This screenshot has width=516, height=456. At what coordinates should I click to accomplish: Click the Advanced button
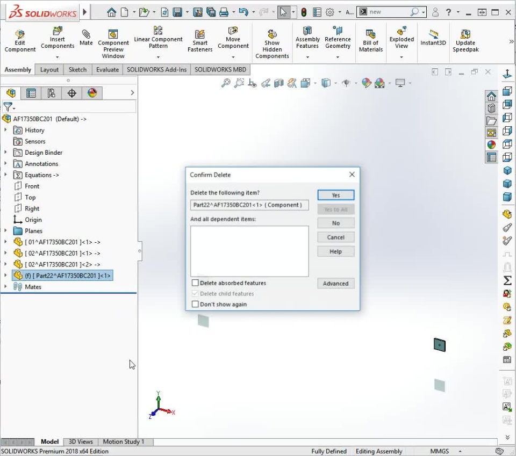tap(335, 284)
